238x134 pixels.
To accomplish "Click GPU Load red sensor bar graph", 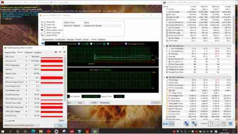I will click(x=52, y=78).
